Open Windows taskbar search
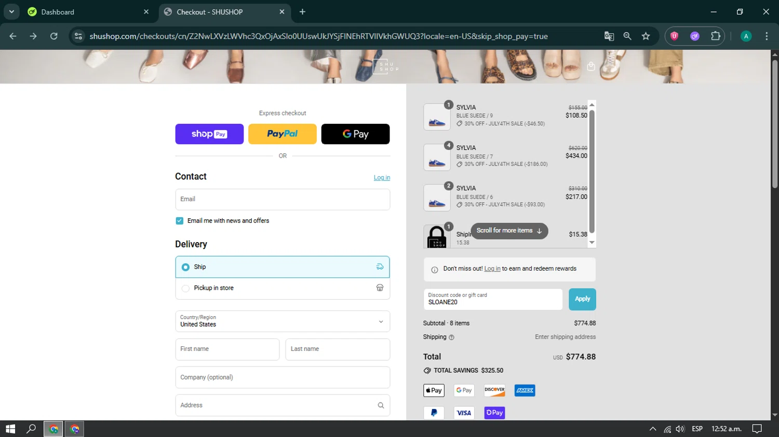 (31, 429)
